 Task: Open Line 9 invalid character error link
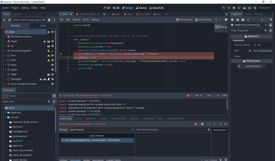63,101
